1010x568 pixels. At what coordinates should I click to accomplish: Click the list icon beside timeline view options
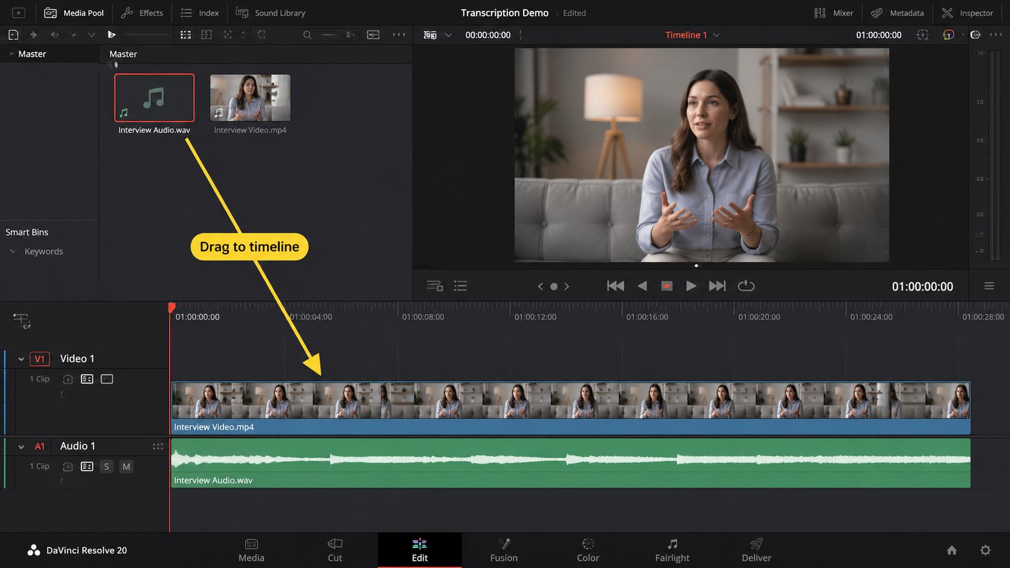(460, 286)
